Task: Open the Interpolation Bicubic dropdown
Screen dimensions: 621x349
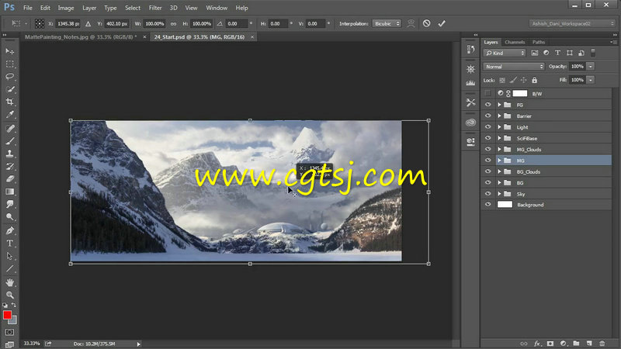Action: [x=387, y=24]
